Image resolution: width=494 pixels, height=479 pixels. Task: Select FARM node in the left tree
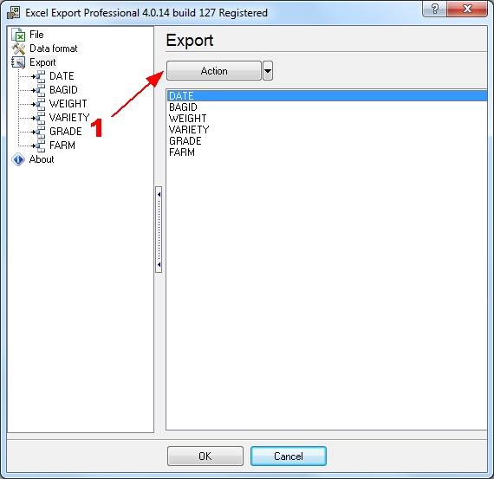[62, 146]
